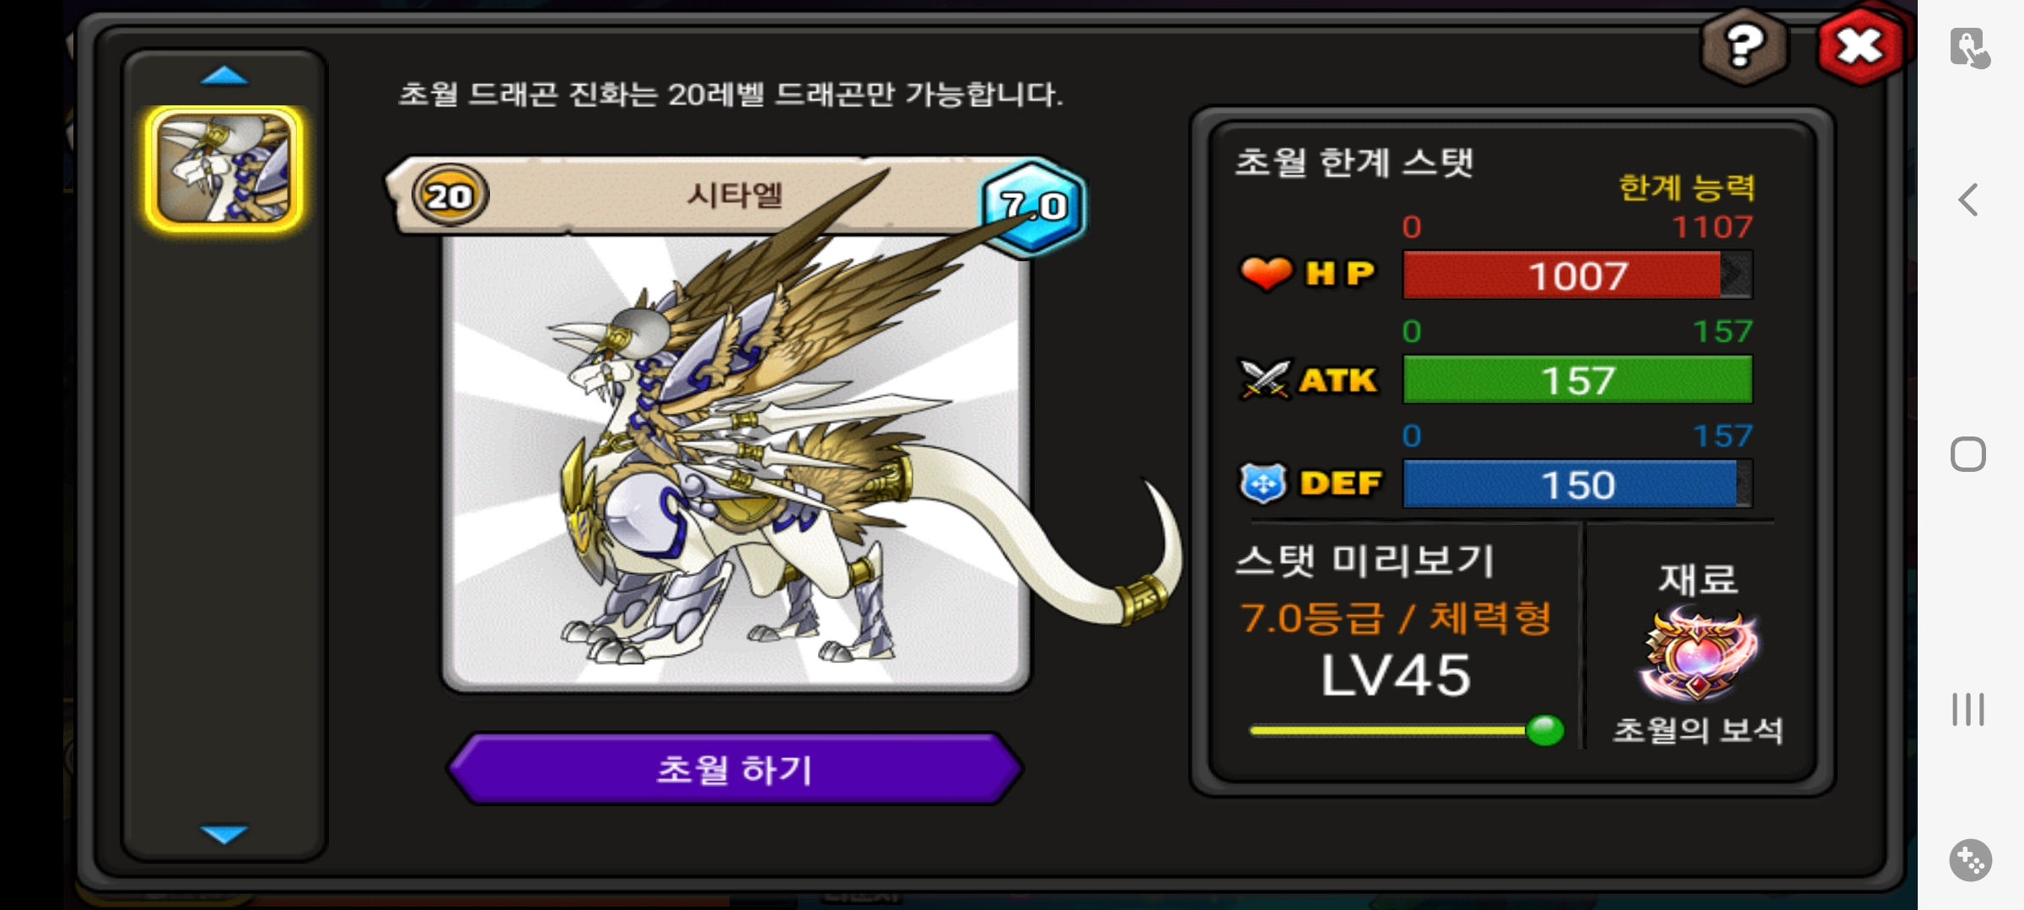Tap the Android home square button

(x=1968, y=455)
